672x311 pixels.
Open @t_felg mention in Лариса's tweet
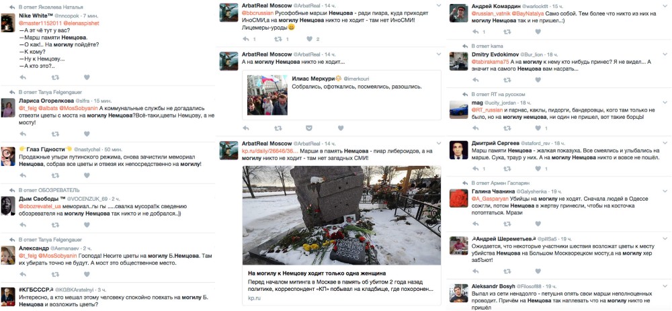[x=27, y=108]
